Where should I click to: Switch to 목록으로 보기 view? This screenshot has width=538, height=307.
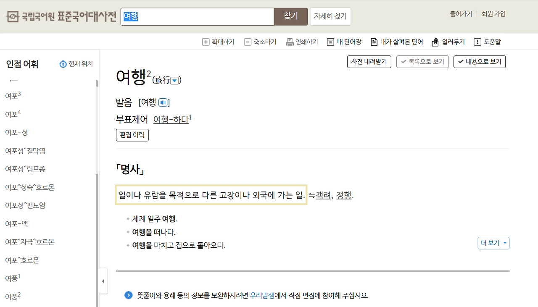click(x=422, y=61)
